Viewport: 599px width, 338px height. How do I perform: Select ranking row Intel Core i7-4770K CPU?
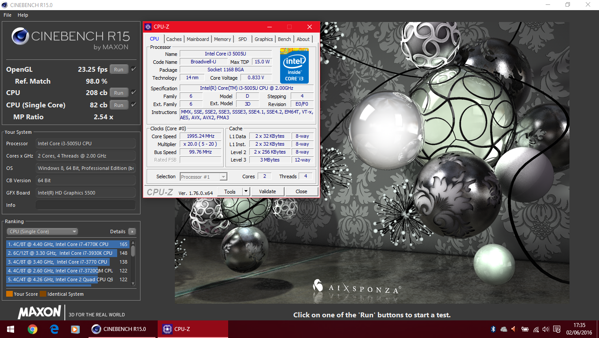click(x=68, y=244)
